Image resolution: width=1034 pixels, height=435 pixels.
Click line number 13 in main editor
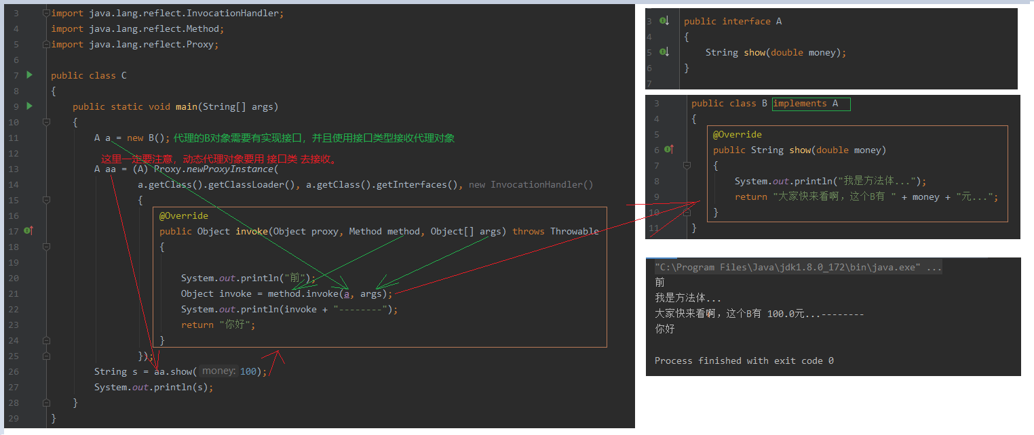[x=15, y=169]
